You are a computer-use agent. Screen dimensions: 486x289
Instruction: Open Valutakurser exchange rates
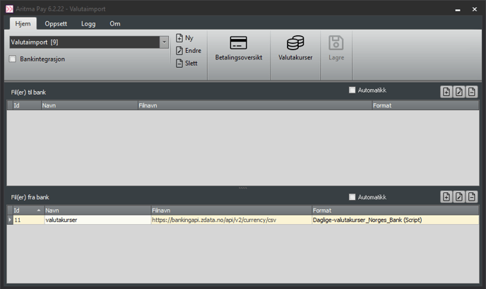[x=295, y=48]
